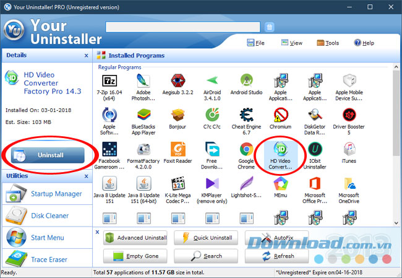Click the Quick Uninstall button
This screenshot has height=278, width=402.
tap(206, 238)
